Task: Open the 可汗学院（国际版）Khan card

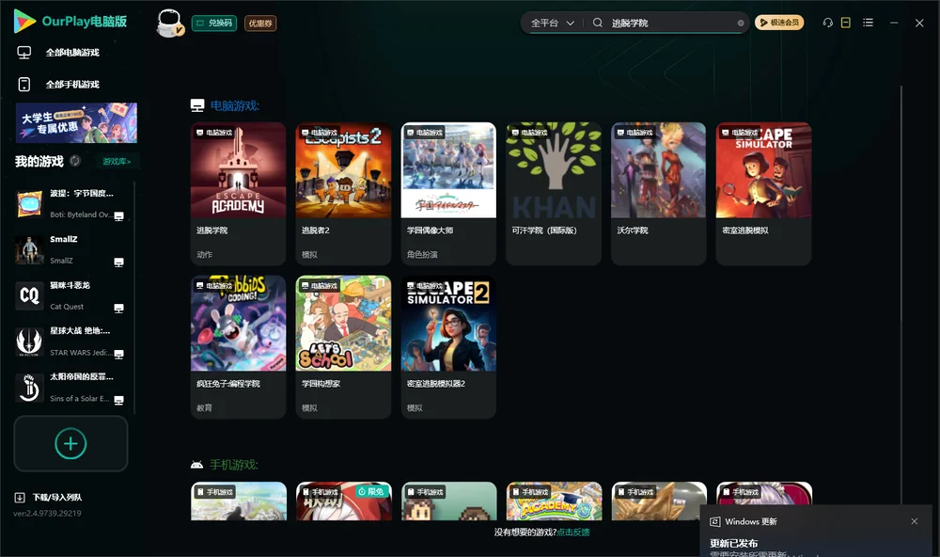Action: tap(554, 193)
